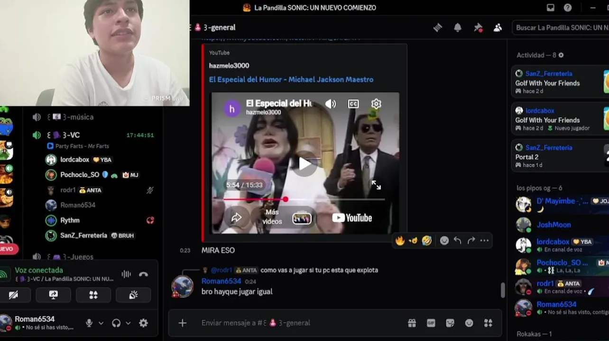The width and height of the screenshot is (609, 341).
Task: Open D' Mayimbe in the member list
Action: (561, 205)
